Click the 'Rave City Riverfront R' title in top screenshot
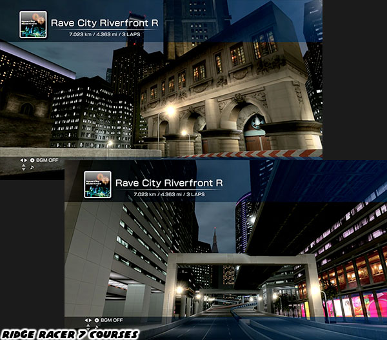The height and width of the screenshot is (340, 387). click(x=104, y=23)
